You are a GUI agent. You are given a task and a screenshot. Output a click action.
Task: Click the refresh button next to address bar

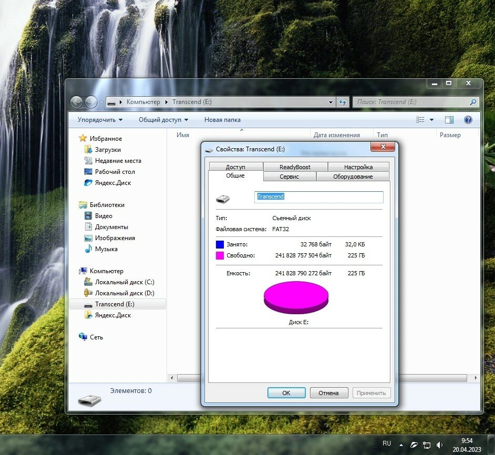tap(343, 102)
